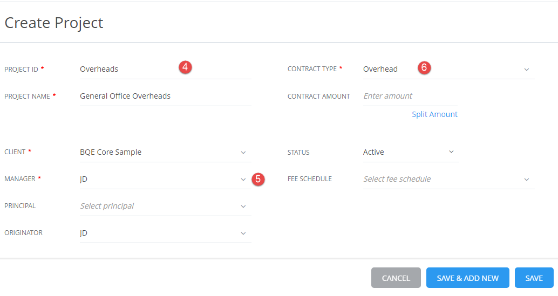Click the CLIENT label

click(x=15, y=152)
